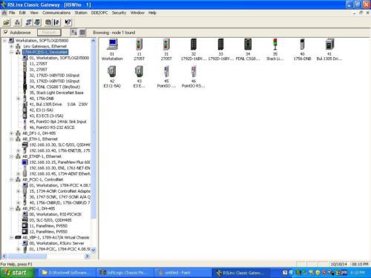Select the 42 E3 (1-5A) device icon
The image size is (371, 278).
[x=112, y=72]
